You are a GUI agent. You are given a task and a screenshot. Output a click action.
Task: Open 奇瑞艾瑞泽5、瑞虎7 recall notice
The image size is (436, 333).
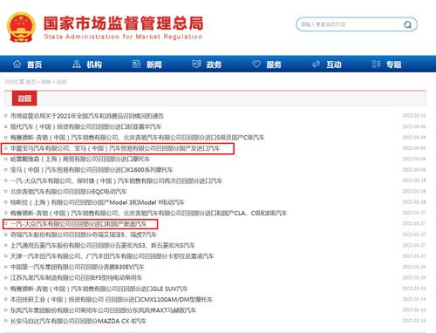coord(84,234)
